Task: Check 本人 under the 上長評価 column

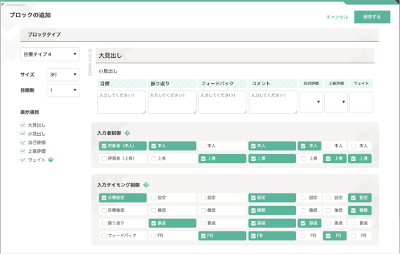Action: [x=335, y=146]
